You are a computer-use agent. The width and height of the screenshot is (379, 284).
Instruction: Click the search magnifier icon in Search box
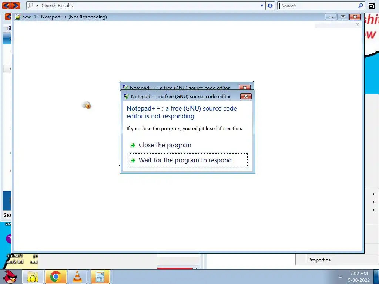click(360, 6)
